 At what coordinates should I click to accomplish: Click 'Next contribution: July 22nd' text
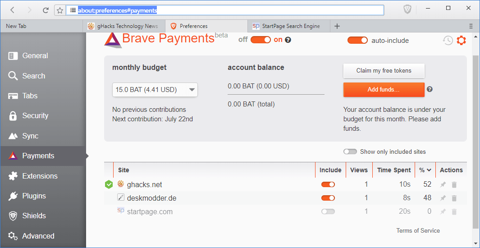152,119
